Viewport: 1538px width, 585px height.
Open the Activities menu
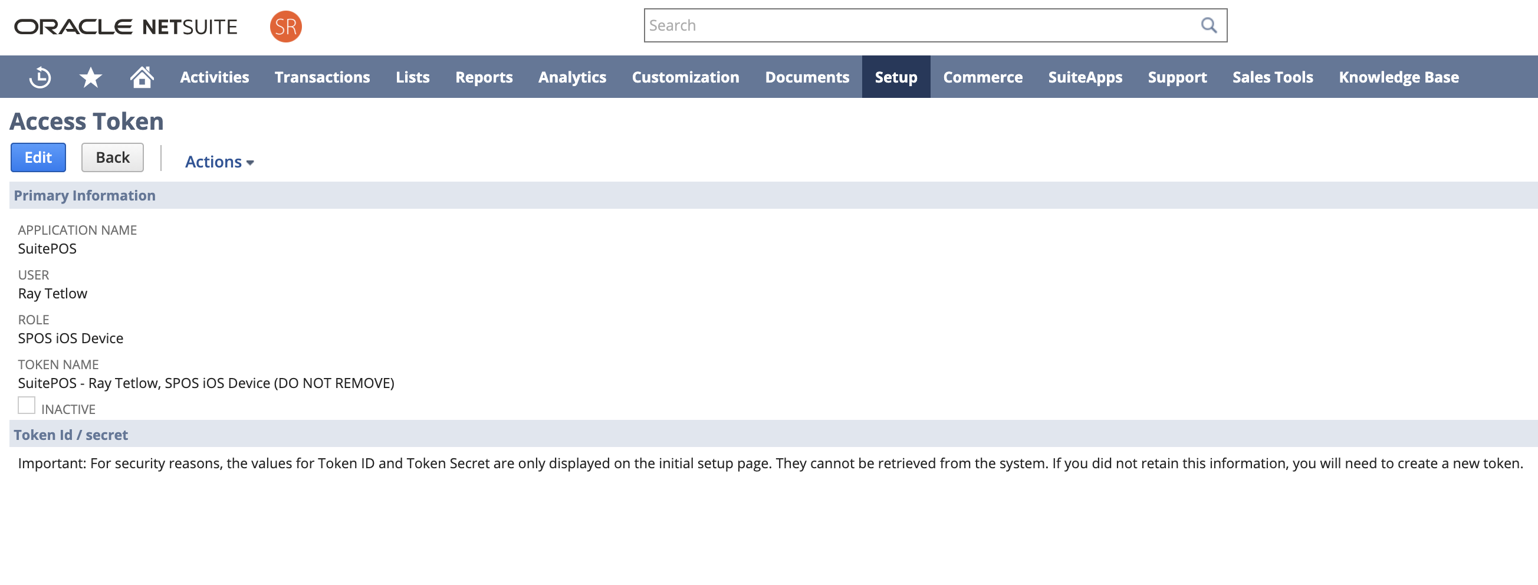pyautogui.click(x=214, y=77)
